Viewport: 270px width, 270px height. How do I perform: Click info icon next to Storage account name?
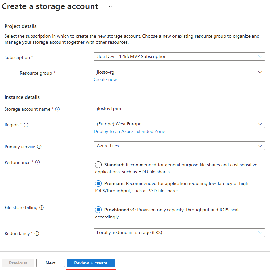pyautogui.click(x=57, y=109)
